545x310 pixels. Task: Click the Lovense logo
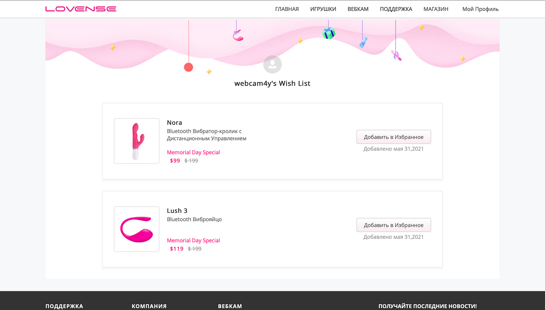pyautogui.click(x=81, y=9)
